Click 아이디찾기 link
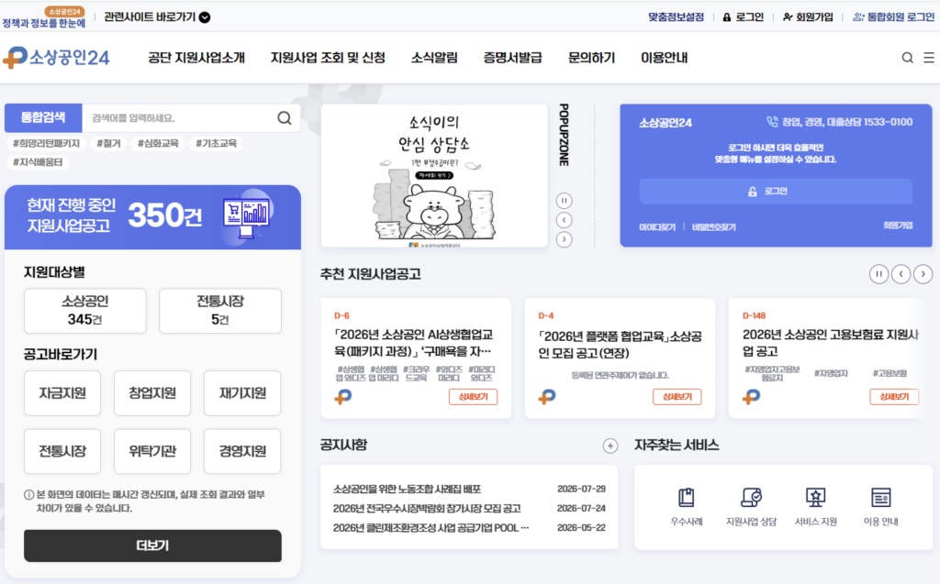Viewport: 940px width, 584px height. (657, 227)
